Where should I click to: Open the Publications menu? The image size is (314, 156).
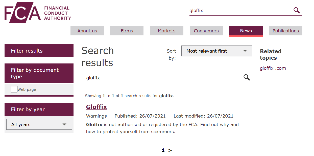(x=286, y=31)
